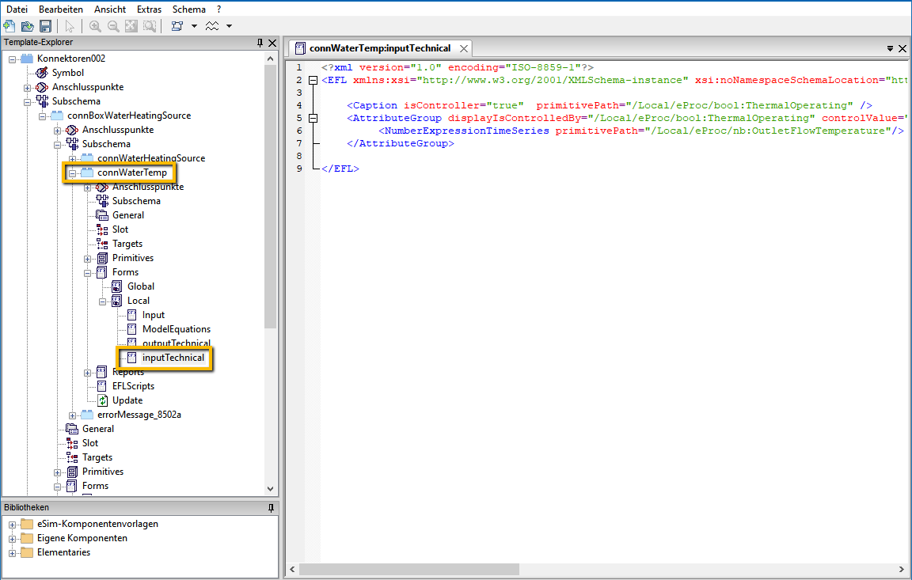Open the ? help menu
912x580 pixels.
218,9
